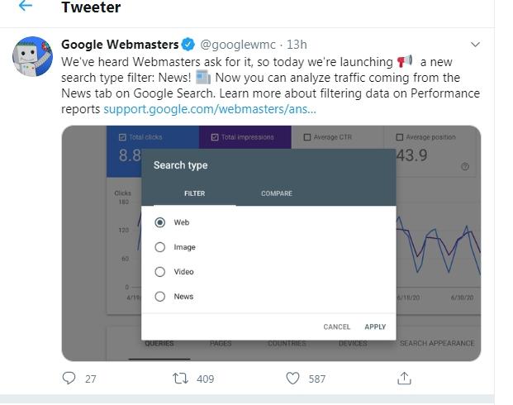Click the share tweet icon
Viewport: 513px width, 405px height.
pyautogui.click(x=404, y=378)
